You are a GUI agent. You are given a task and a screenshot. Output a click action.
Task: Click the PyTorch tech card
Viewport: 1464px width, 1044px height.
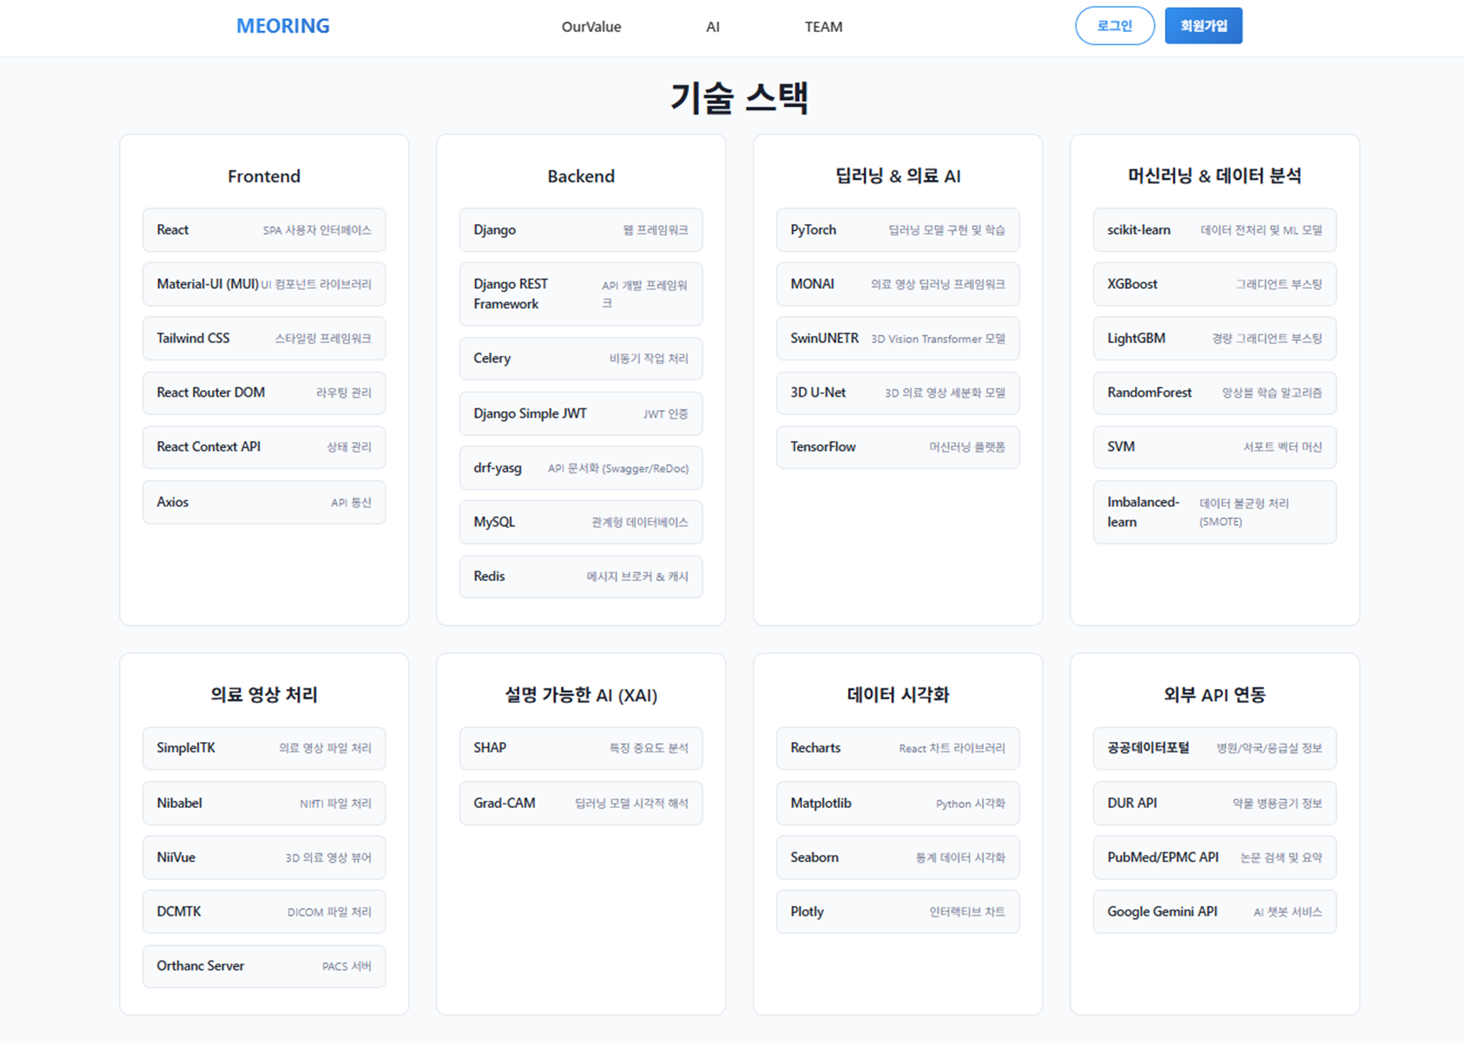pos(897,230)
